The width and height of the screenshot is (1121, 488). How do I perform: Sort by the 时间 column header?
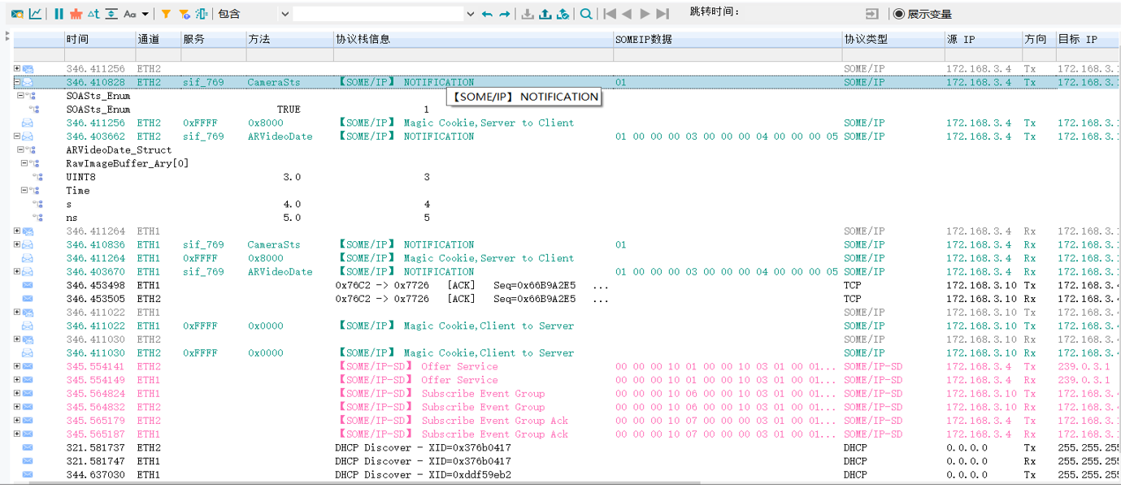click(x=77, y=39)
